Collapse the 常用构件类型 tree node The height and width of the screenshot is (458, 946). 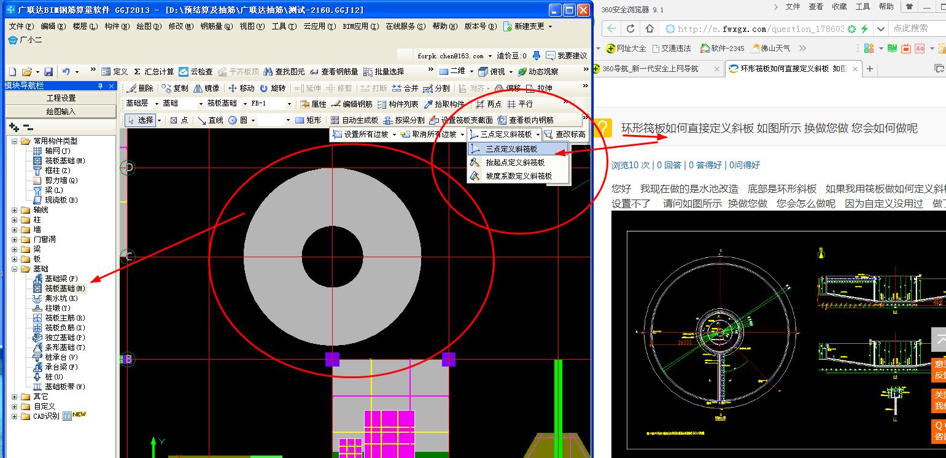[x=15, y=141]
